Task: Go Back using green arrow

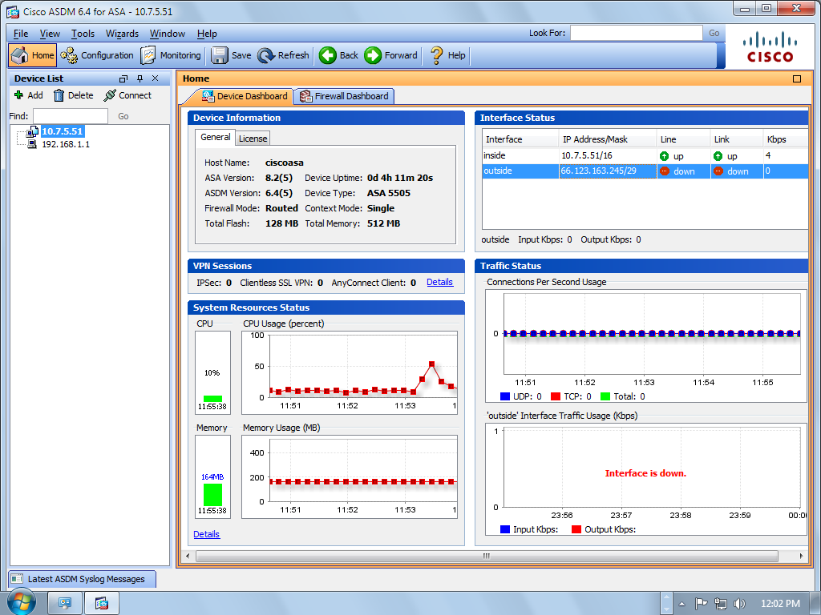Action: tap(339, 55)
